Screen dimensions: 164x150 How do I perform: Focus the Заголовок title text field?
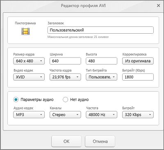click(100, 30)
